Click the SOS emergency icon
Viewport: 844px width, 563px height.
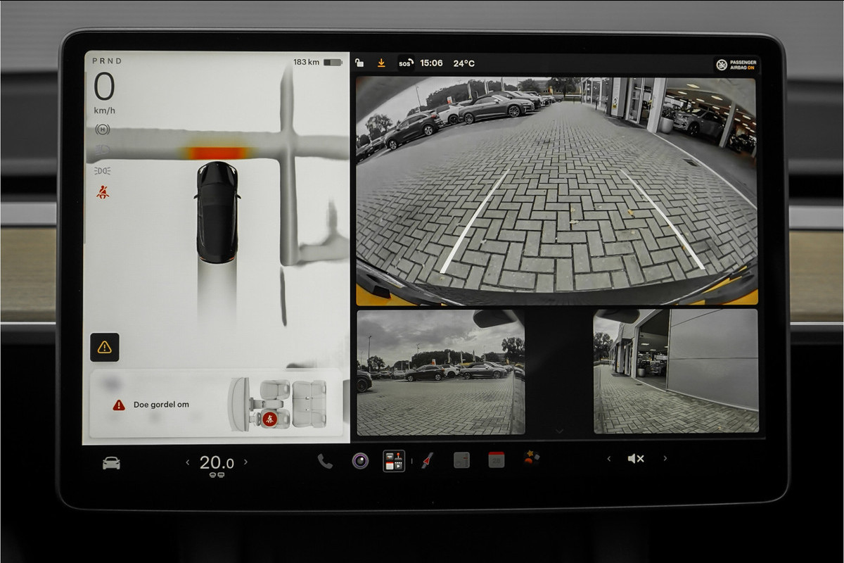406,63
